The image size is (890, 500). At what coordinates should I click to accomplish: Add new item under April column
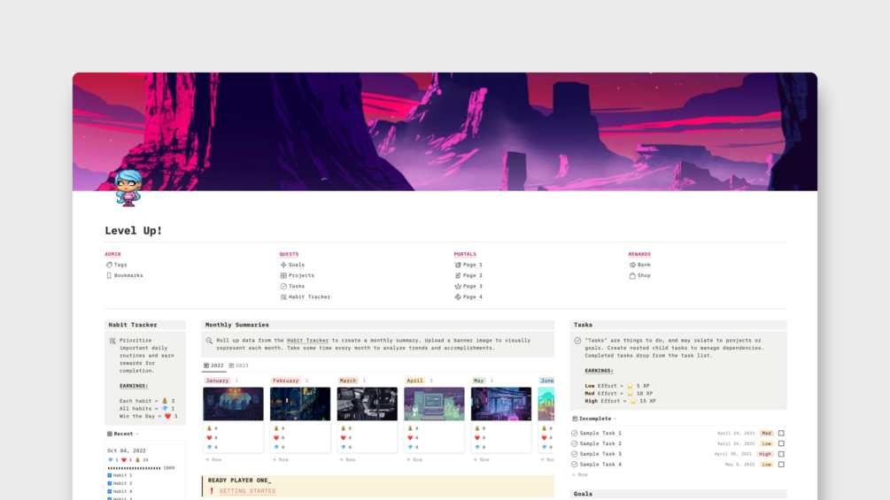pyautogui.click(x=414, y=460)
